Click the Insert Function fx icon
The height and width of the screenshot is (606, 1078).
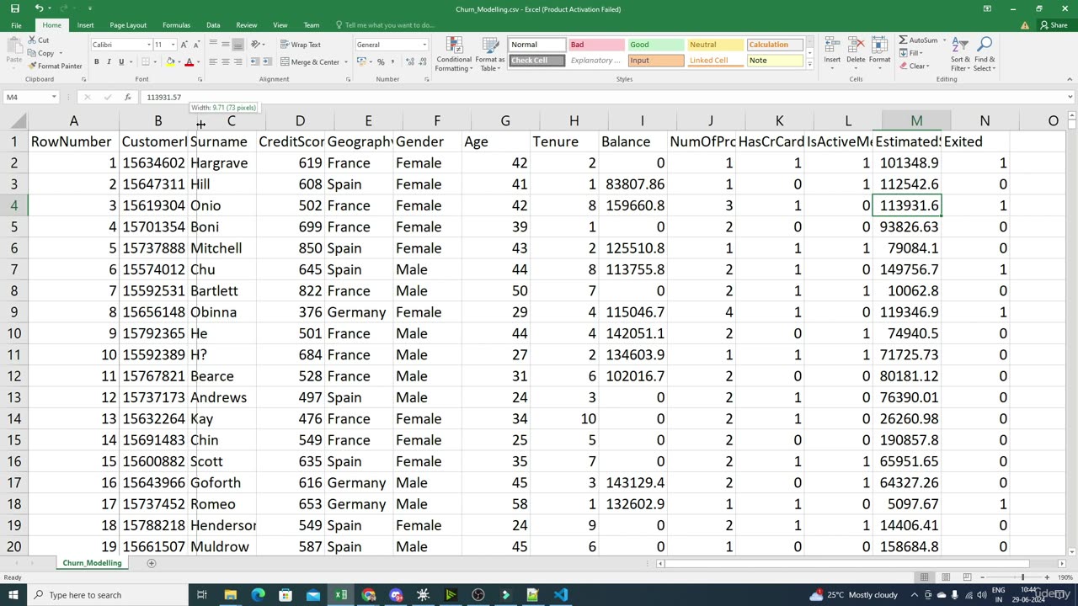click(127, 97)
